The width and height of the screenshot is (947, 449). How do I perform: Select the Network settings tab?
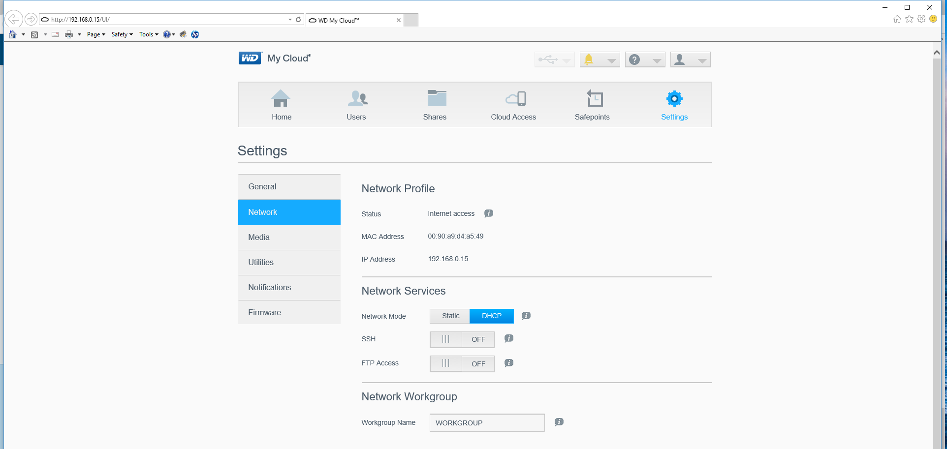pyautogui.click(x=289, y=212)
